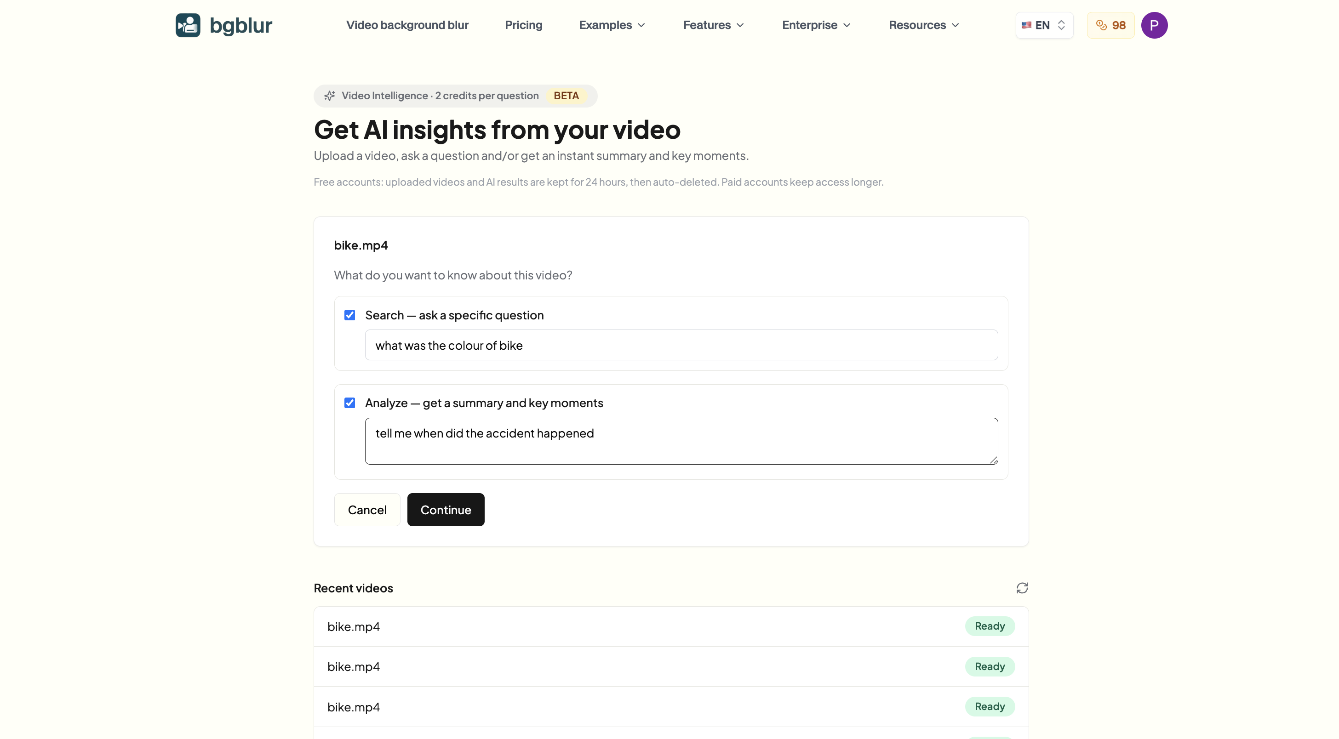The image size is (1339, 739).
Task: Uncheck the Analyze summary checkbox
Action: (350, 403)
